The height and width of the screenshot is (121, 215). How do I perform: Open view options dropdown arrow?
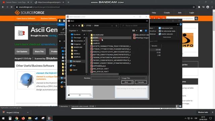pyautogui.click(x=137, y=31)
